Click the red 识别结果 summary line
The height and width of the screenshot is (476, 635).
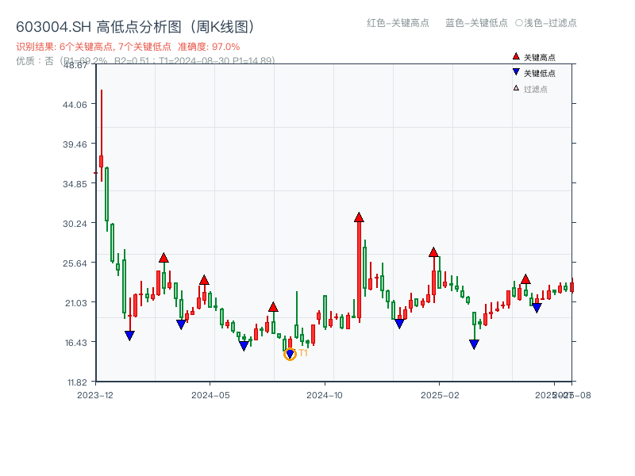(128, 47)
